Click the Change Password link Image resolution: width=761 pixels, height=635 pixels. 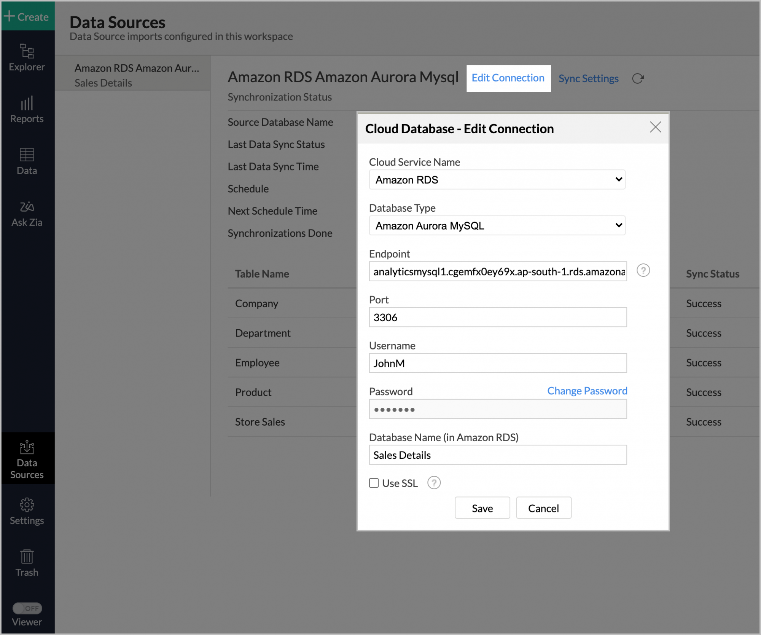click(587, 391)
